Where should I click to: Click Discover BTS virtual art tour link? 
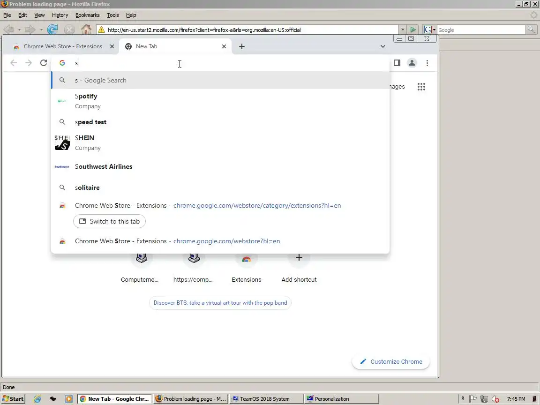tap(220, 303)
